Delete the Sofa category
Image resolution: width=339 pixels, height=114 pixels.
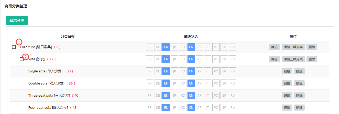click(x=312, y=59)
